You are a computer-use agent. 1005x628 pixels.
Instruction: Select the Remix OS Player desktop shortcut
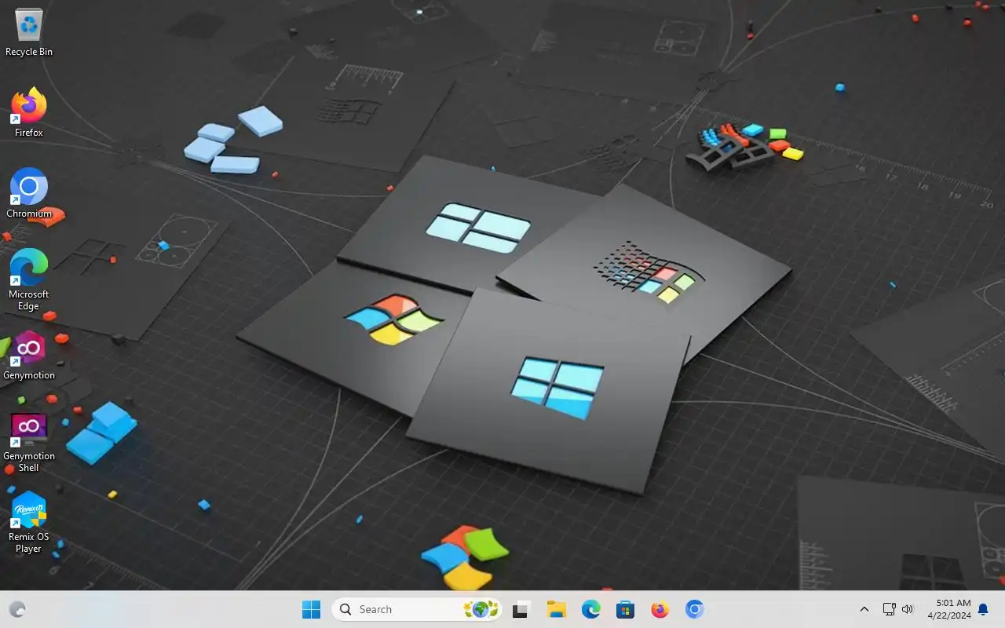click(29, 523)
